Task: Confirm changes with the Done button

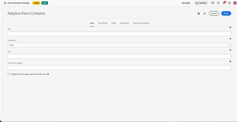Action: (x=226, y=14)
